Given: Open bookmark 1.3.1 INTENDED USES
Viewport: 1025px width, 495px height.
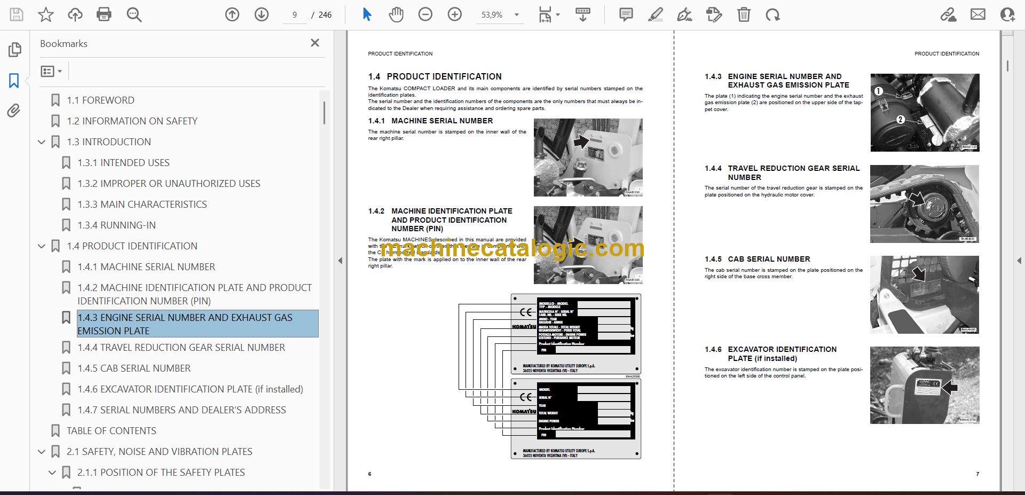Looking at the screenshot, I should click(123, 163).
